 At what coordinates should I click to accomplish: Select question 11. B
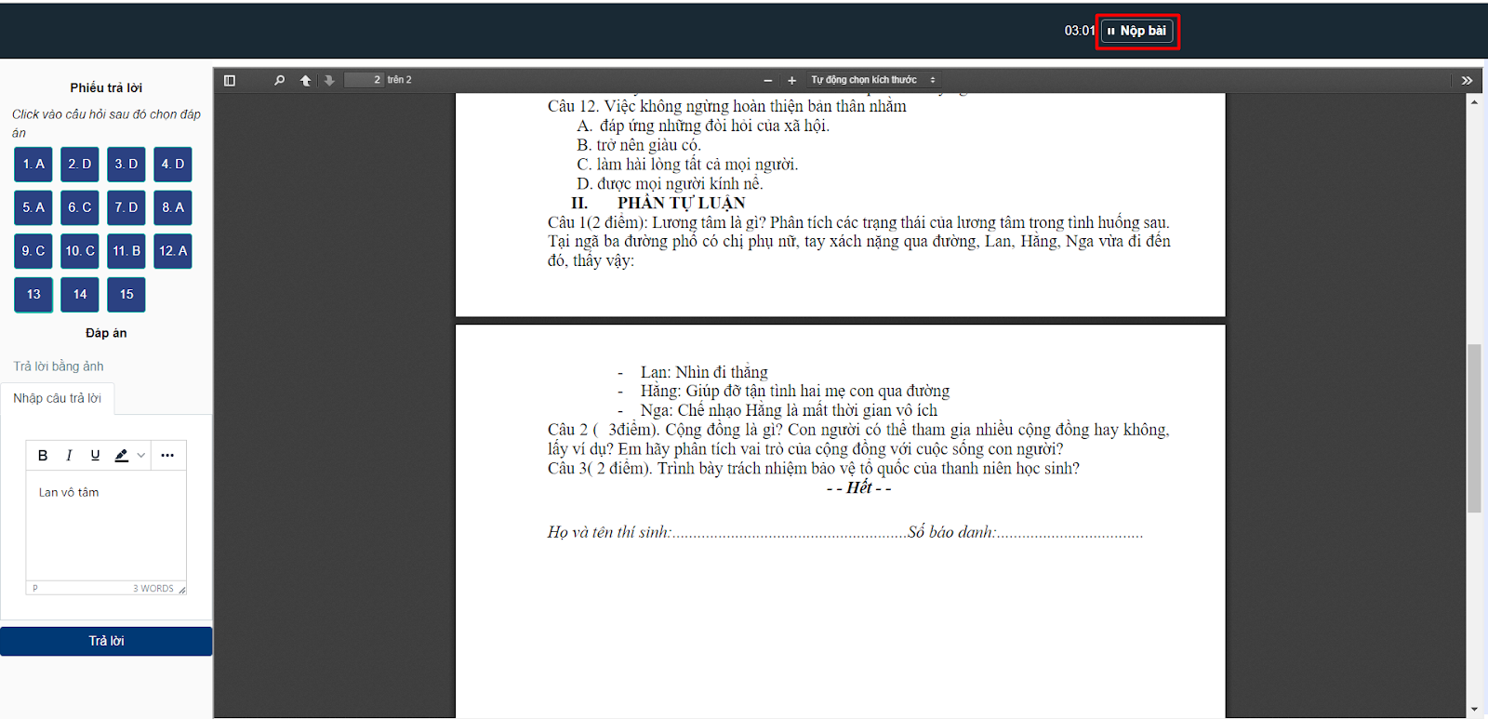[x=126, y=251]
